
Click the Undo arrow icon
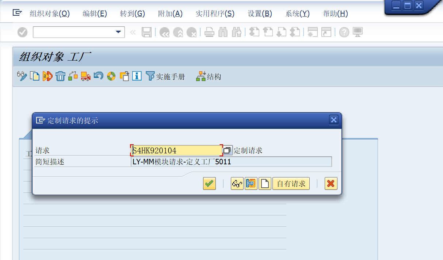click(x=99, y=76)
